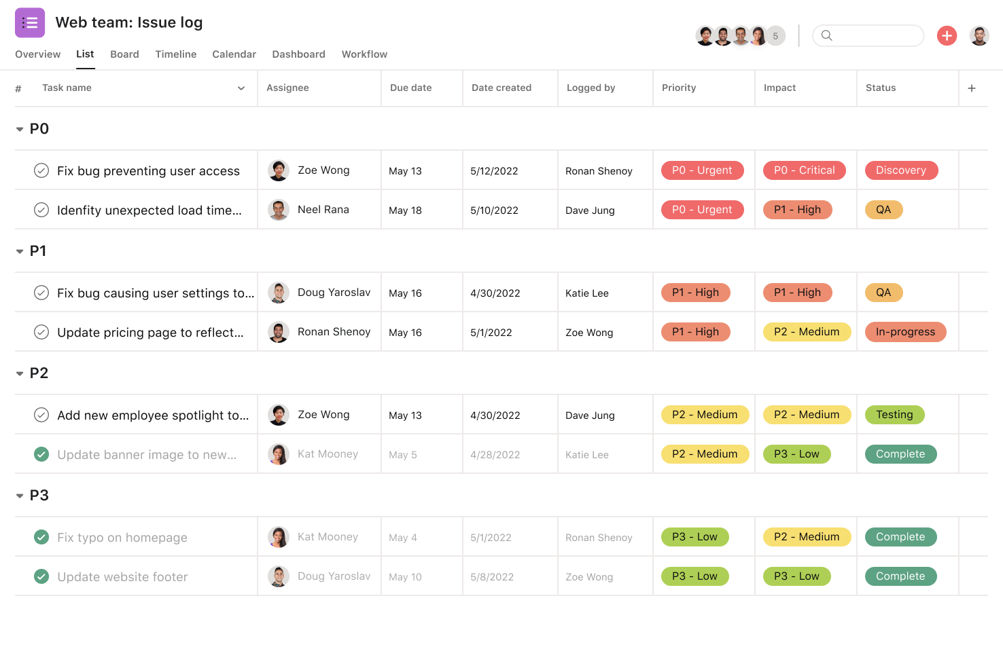Mark 'Fix bug preventing user access' complete
Viewport: 1003px width, 668px height.
41,170
